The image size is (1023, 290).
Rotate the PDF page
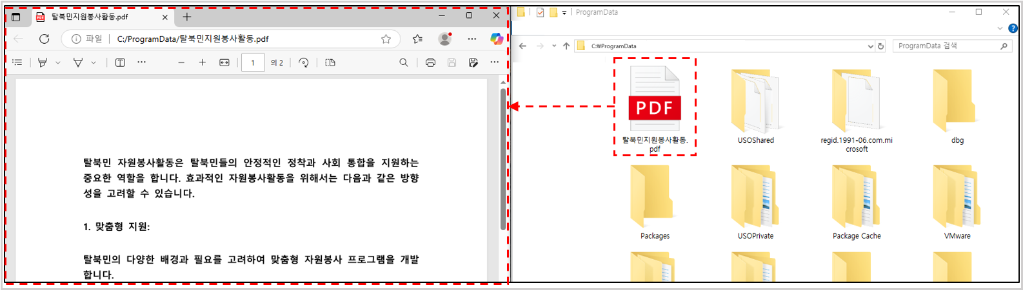pyautogui.click(x=304, y=62)
